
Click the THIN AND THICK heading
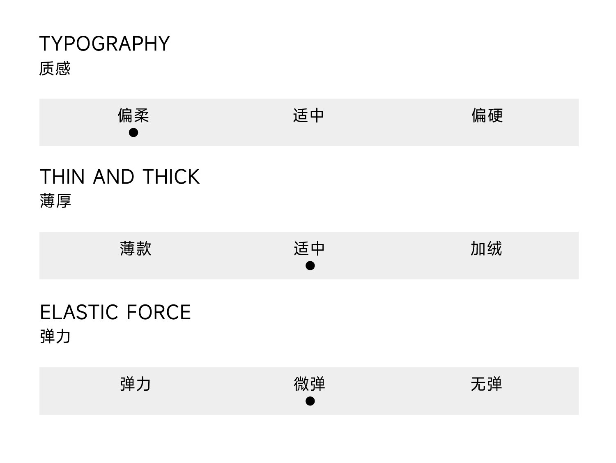(120, 177)
